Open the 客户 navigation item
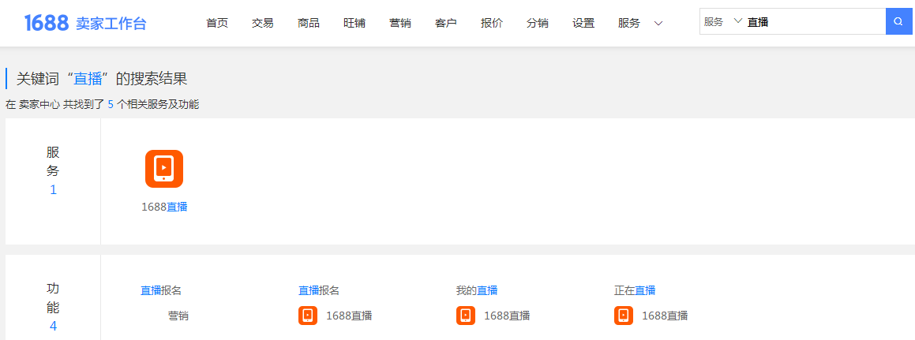Screen dimensions: 915x340 point(446,23)
